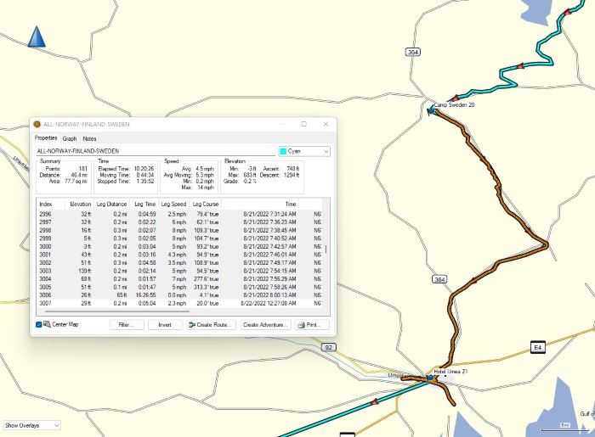Click the Hotel Umea 21 waypoint marker
The height and width of the screenshot is (437, 595).
430,378
